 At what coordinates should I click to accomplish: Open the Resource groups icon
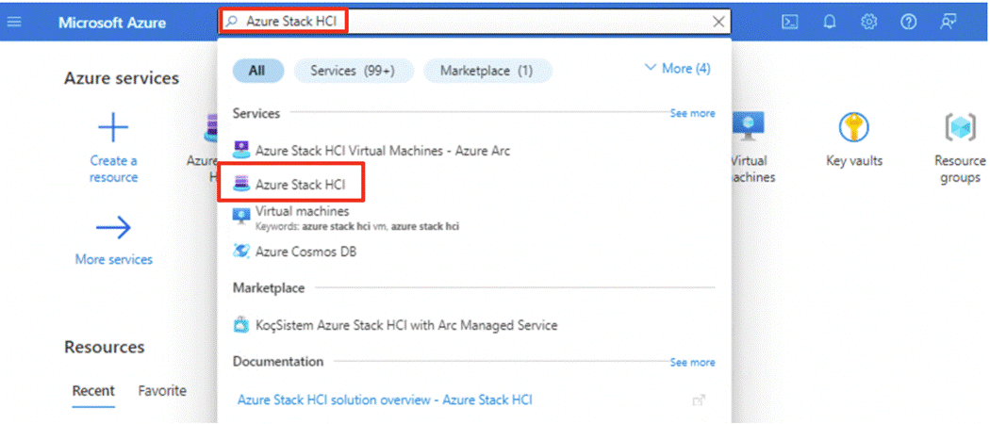coord(960,127)
